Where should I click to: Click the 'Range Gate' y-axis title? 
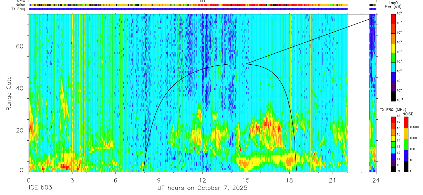(8, 93)
